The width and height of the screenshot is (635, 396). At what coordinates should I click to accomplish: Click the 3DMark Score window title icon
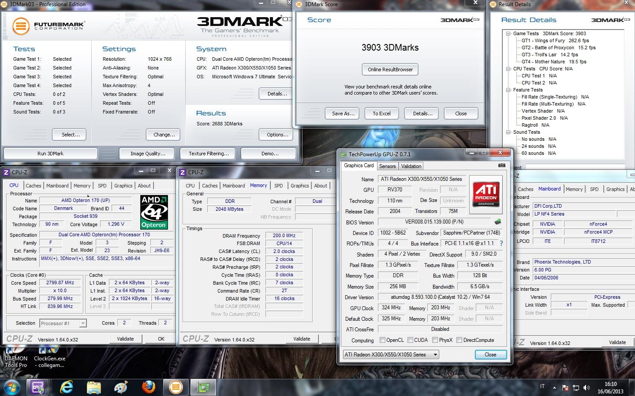299,4
